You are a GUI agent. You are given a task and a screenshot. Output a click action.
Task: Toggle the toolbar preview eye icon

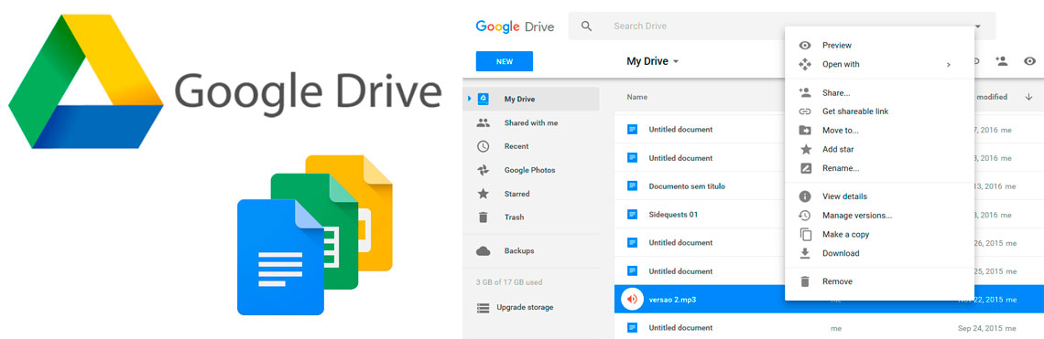click(1030, 61)
